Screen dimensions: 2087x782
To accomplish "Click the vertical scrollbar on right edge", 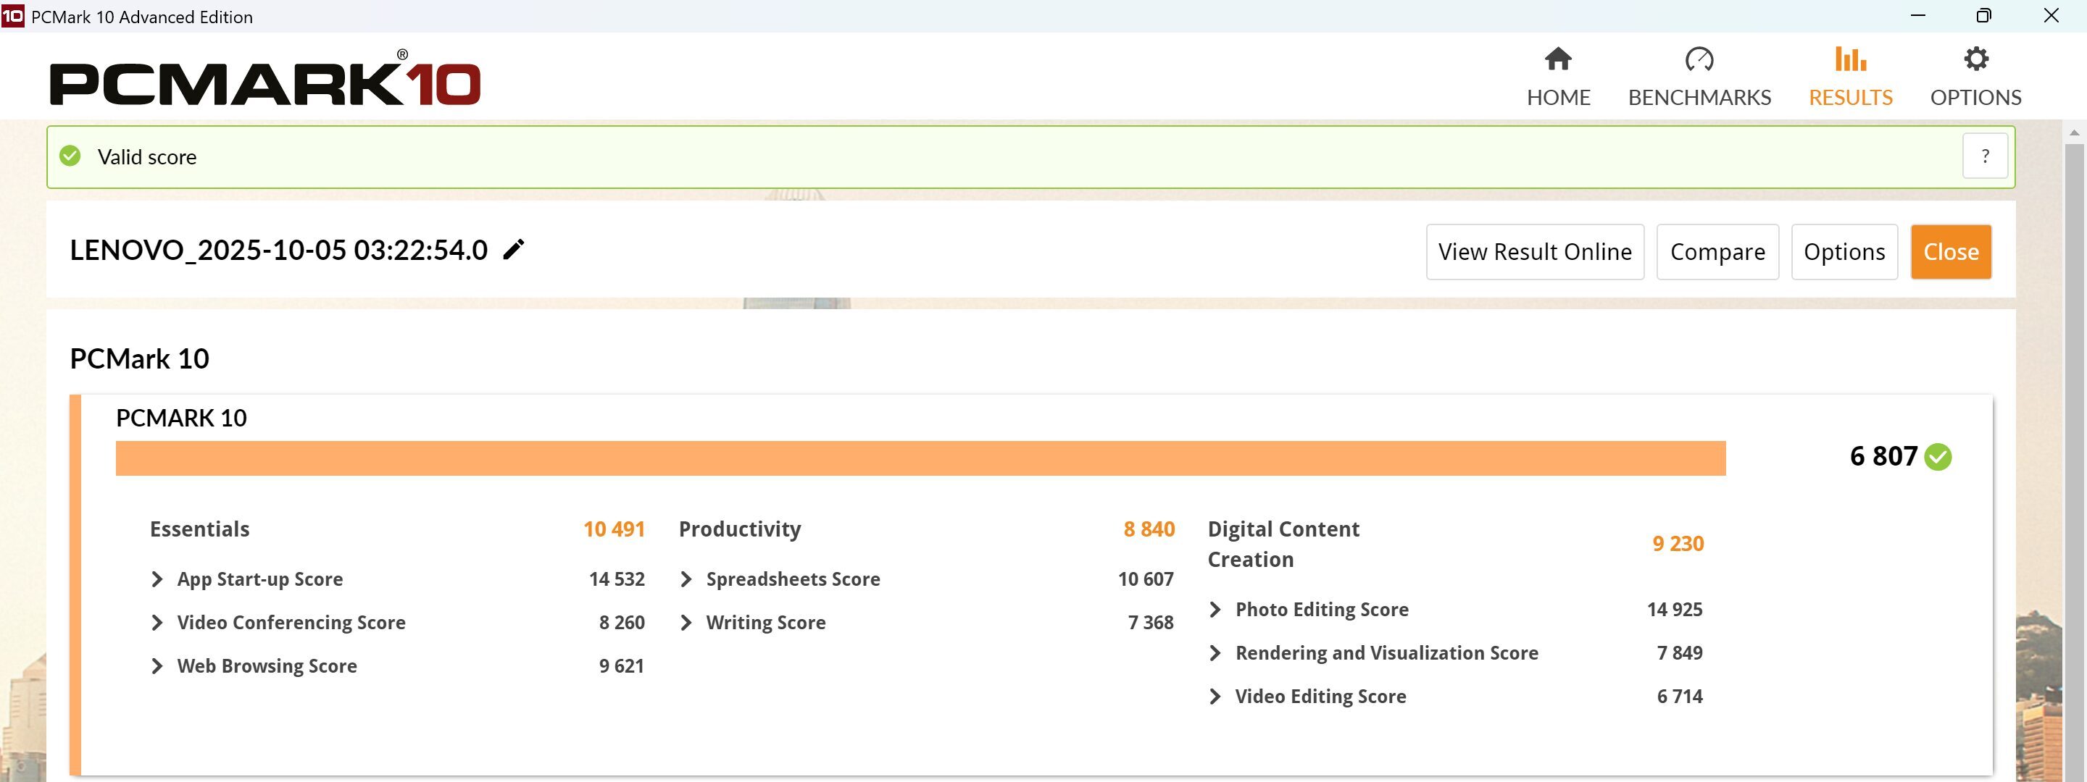I will 2073,453.
